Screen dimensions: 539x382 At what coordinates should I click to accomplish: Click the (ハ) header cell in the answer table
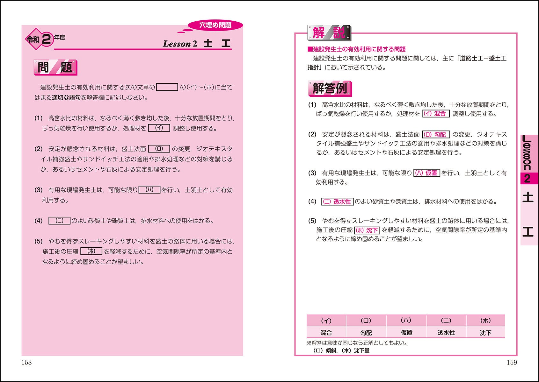(406, 321)
